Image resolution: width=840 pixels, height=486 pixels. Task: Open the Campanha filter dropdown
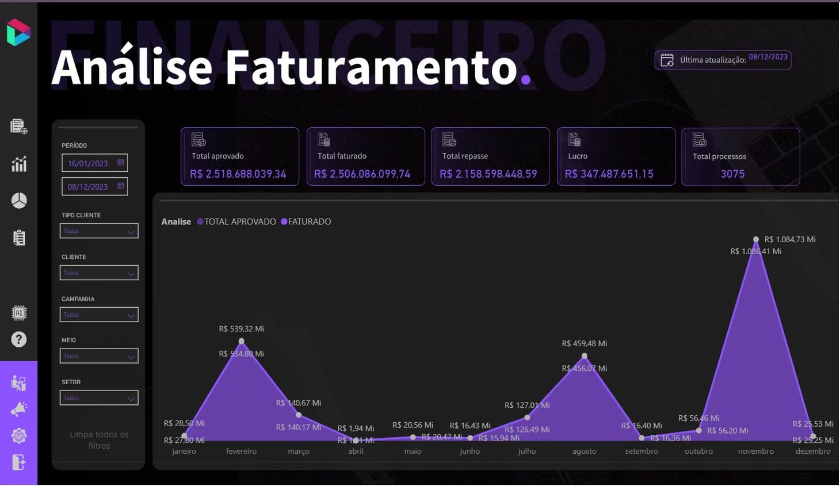click(99, 315)
